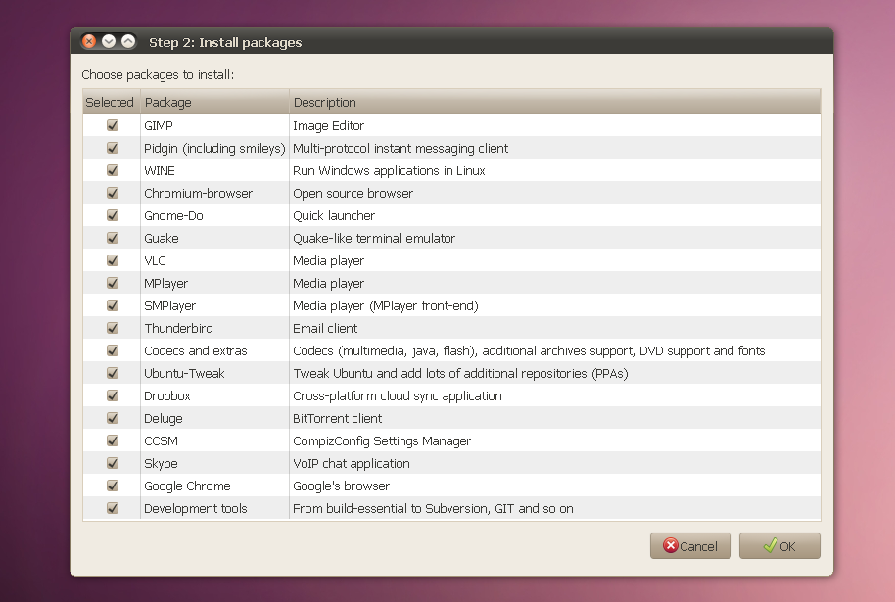Sort by the Description column header

pyautogui.click(x=555, y=102)
